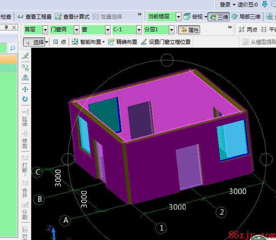Expand the 门窗洞 component category dropdown

64,30
